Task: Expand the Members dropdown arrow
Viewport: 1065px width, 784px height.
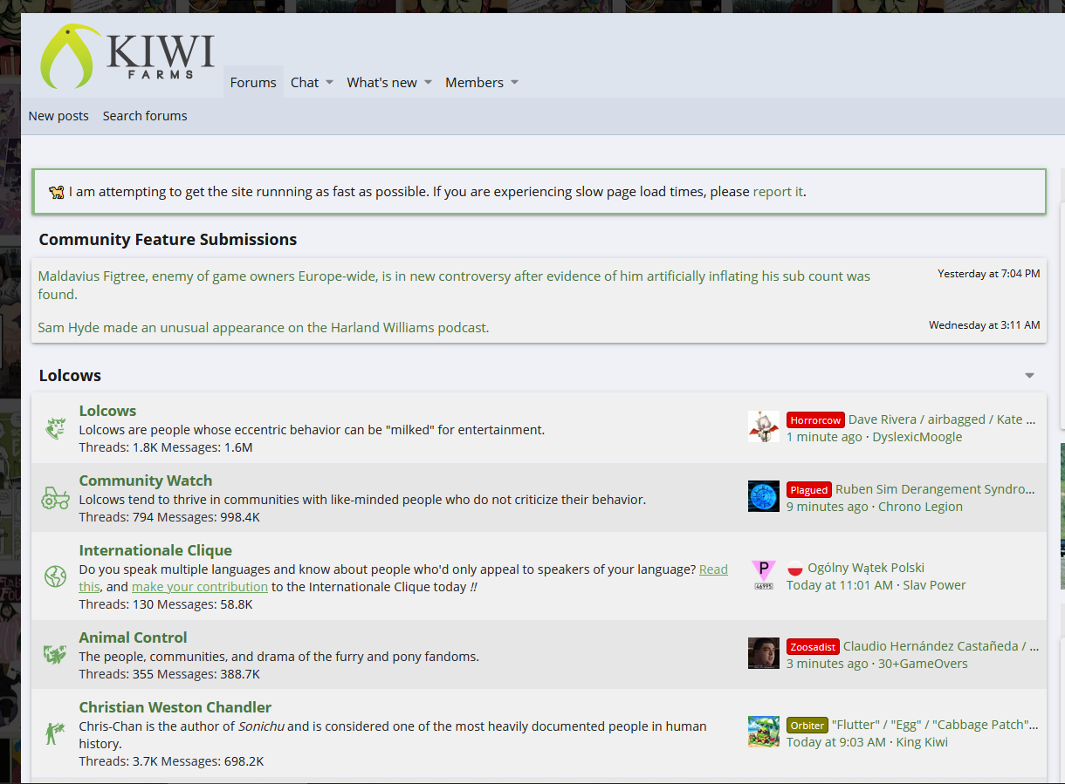Action: (x=514, y=83)
